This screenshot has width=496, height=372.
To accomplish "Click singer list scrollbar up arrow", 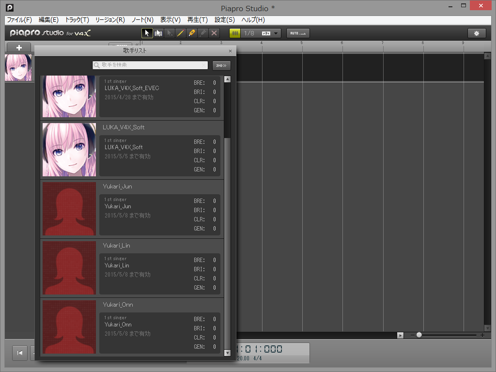I will click(228, 79).
